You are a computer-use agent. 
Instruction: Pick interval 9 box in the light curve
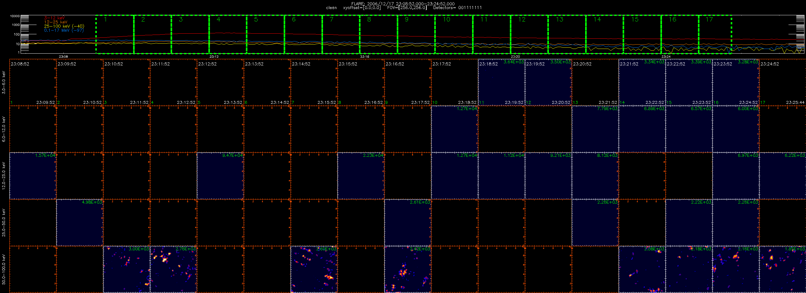tap(416, 34)
